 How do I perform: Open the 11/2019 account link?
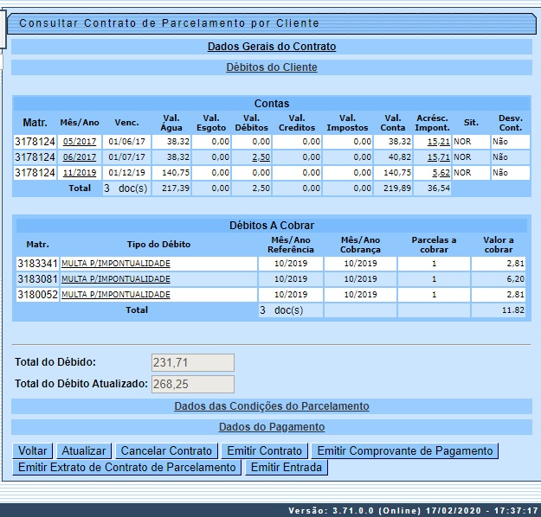click(x=80, y=173)
